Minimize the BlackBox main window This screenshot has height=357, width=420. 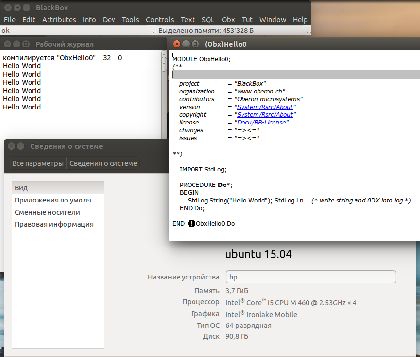pyautogui.click(x=17, y=7)
